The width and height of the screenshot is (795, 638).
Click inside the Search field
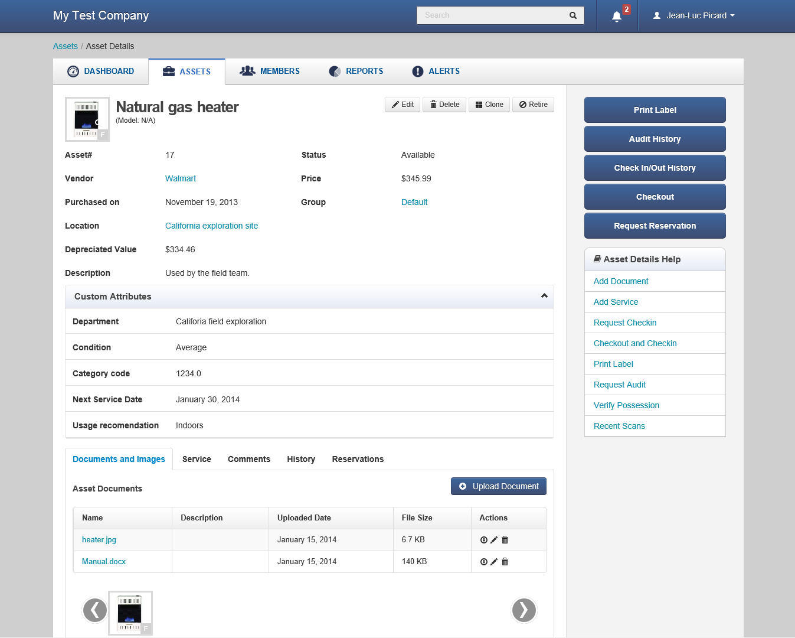pos(496,15)
